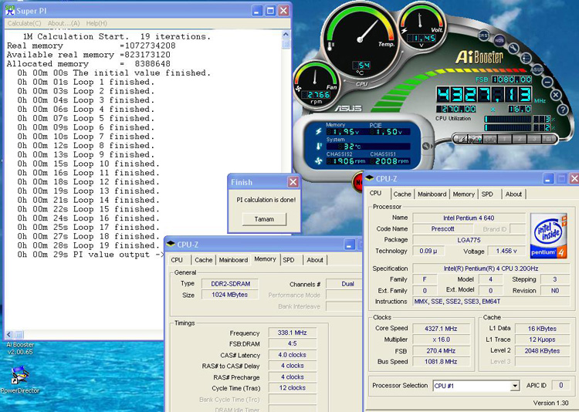This screenshot has width=579, height=412.
Task: Select About tab in rear CPU-Z window
Action: click(315, 260)
